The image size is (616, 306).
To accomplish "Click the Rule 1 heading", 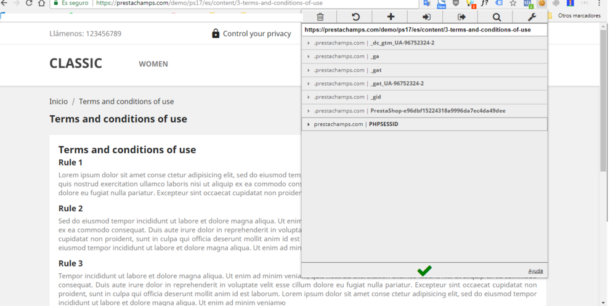I will pos(70,162).
